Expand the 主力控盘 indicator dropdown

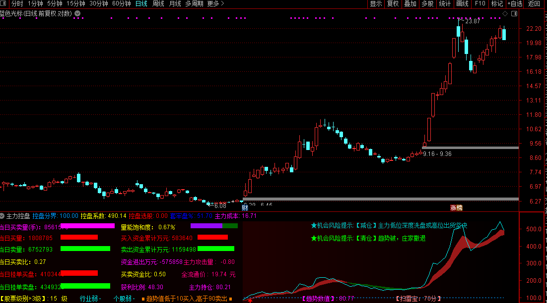click(x=2, y=216)
